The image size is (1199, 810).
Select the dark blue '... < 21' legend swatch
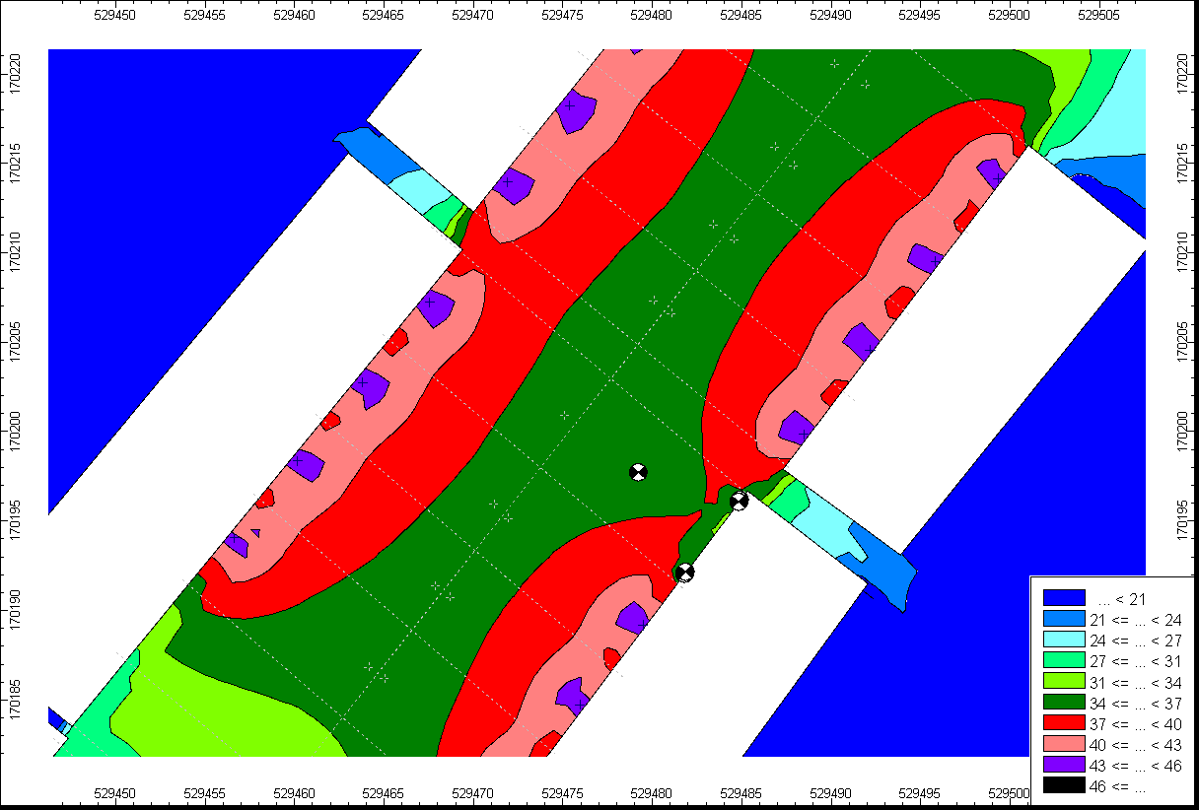(1064, 598)
